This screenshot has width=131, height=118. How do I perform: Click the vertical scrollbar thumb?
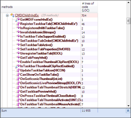pos(128,21)
